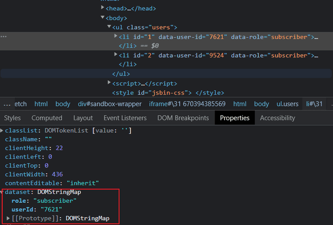The width and height of the screenshot is (333, 225).
Task: Open the Accessibility tab
Action: (277, 118)
